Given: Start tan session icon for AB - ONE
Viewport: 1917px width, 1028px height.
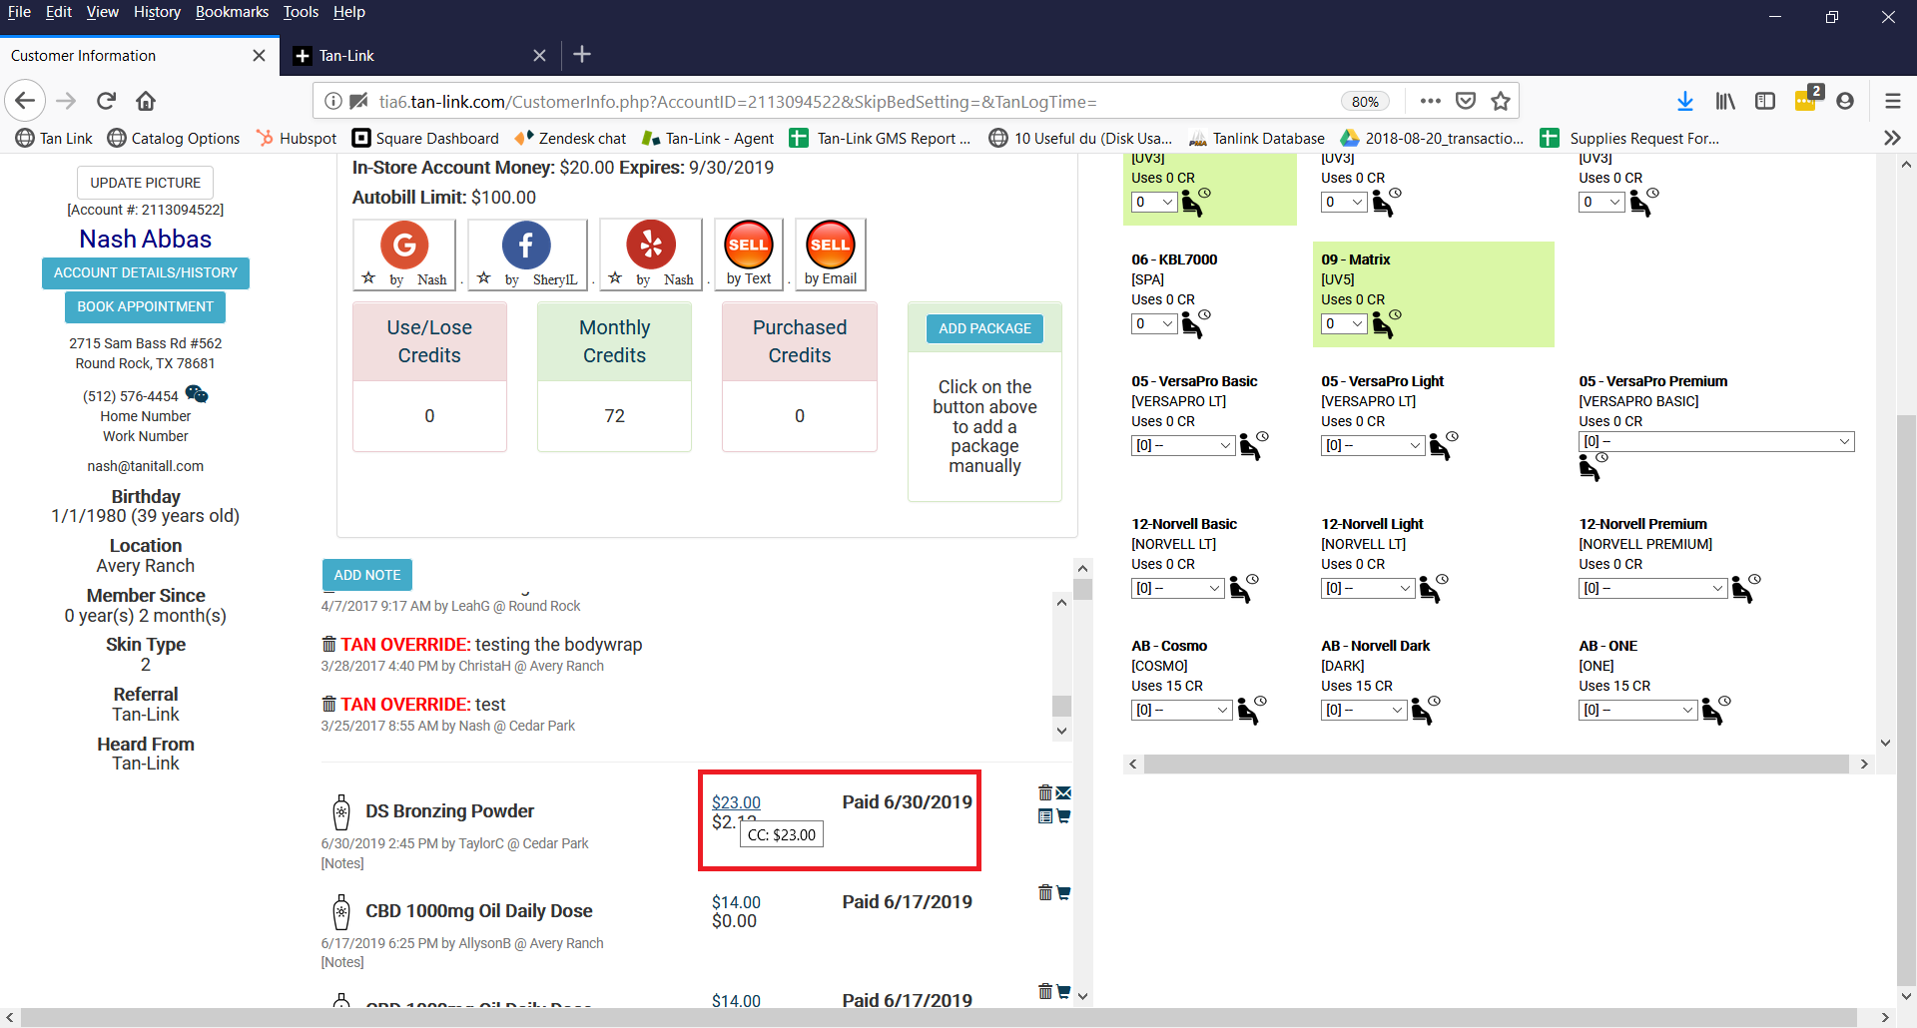Looking at the screenshot, I should pyautogui.click(x=1715, y=710).
